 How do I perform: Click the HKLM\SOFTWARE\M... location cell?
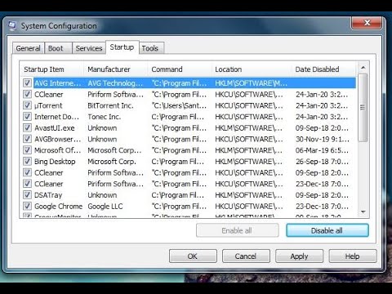pyautogui.click(x=251, y=83)
